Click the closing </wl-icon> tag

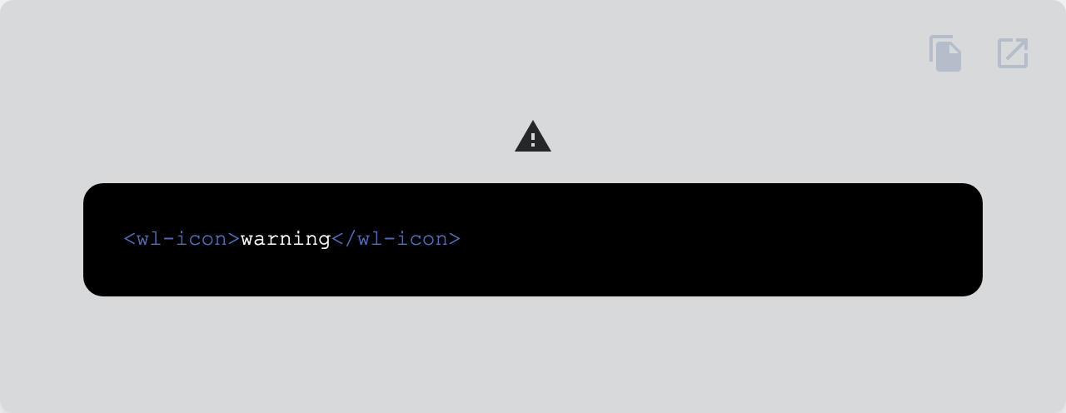(396, 239)
